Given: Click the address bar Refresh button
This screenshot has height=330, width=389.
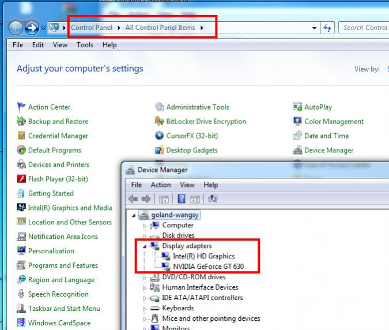Looking at the screenshot, I should tap(327, 28).
